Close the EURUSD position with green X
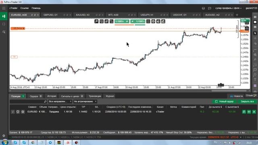Image resolution: width=258 pixels, height=145 pixels. 254,112
